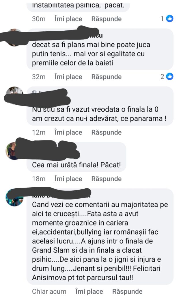
Task: Reply to the 32m comment about premiile
Action: [x=106, y=77]
